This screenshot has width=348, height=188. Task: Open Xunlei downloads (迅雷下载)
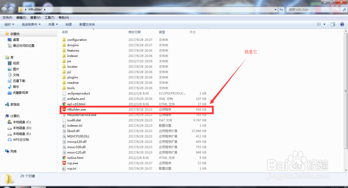click(16, 81)
